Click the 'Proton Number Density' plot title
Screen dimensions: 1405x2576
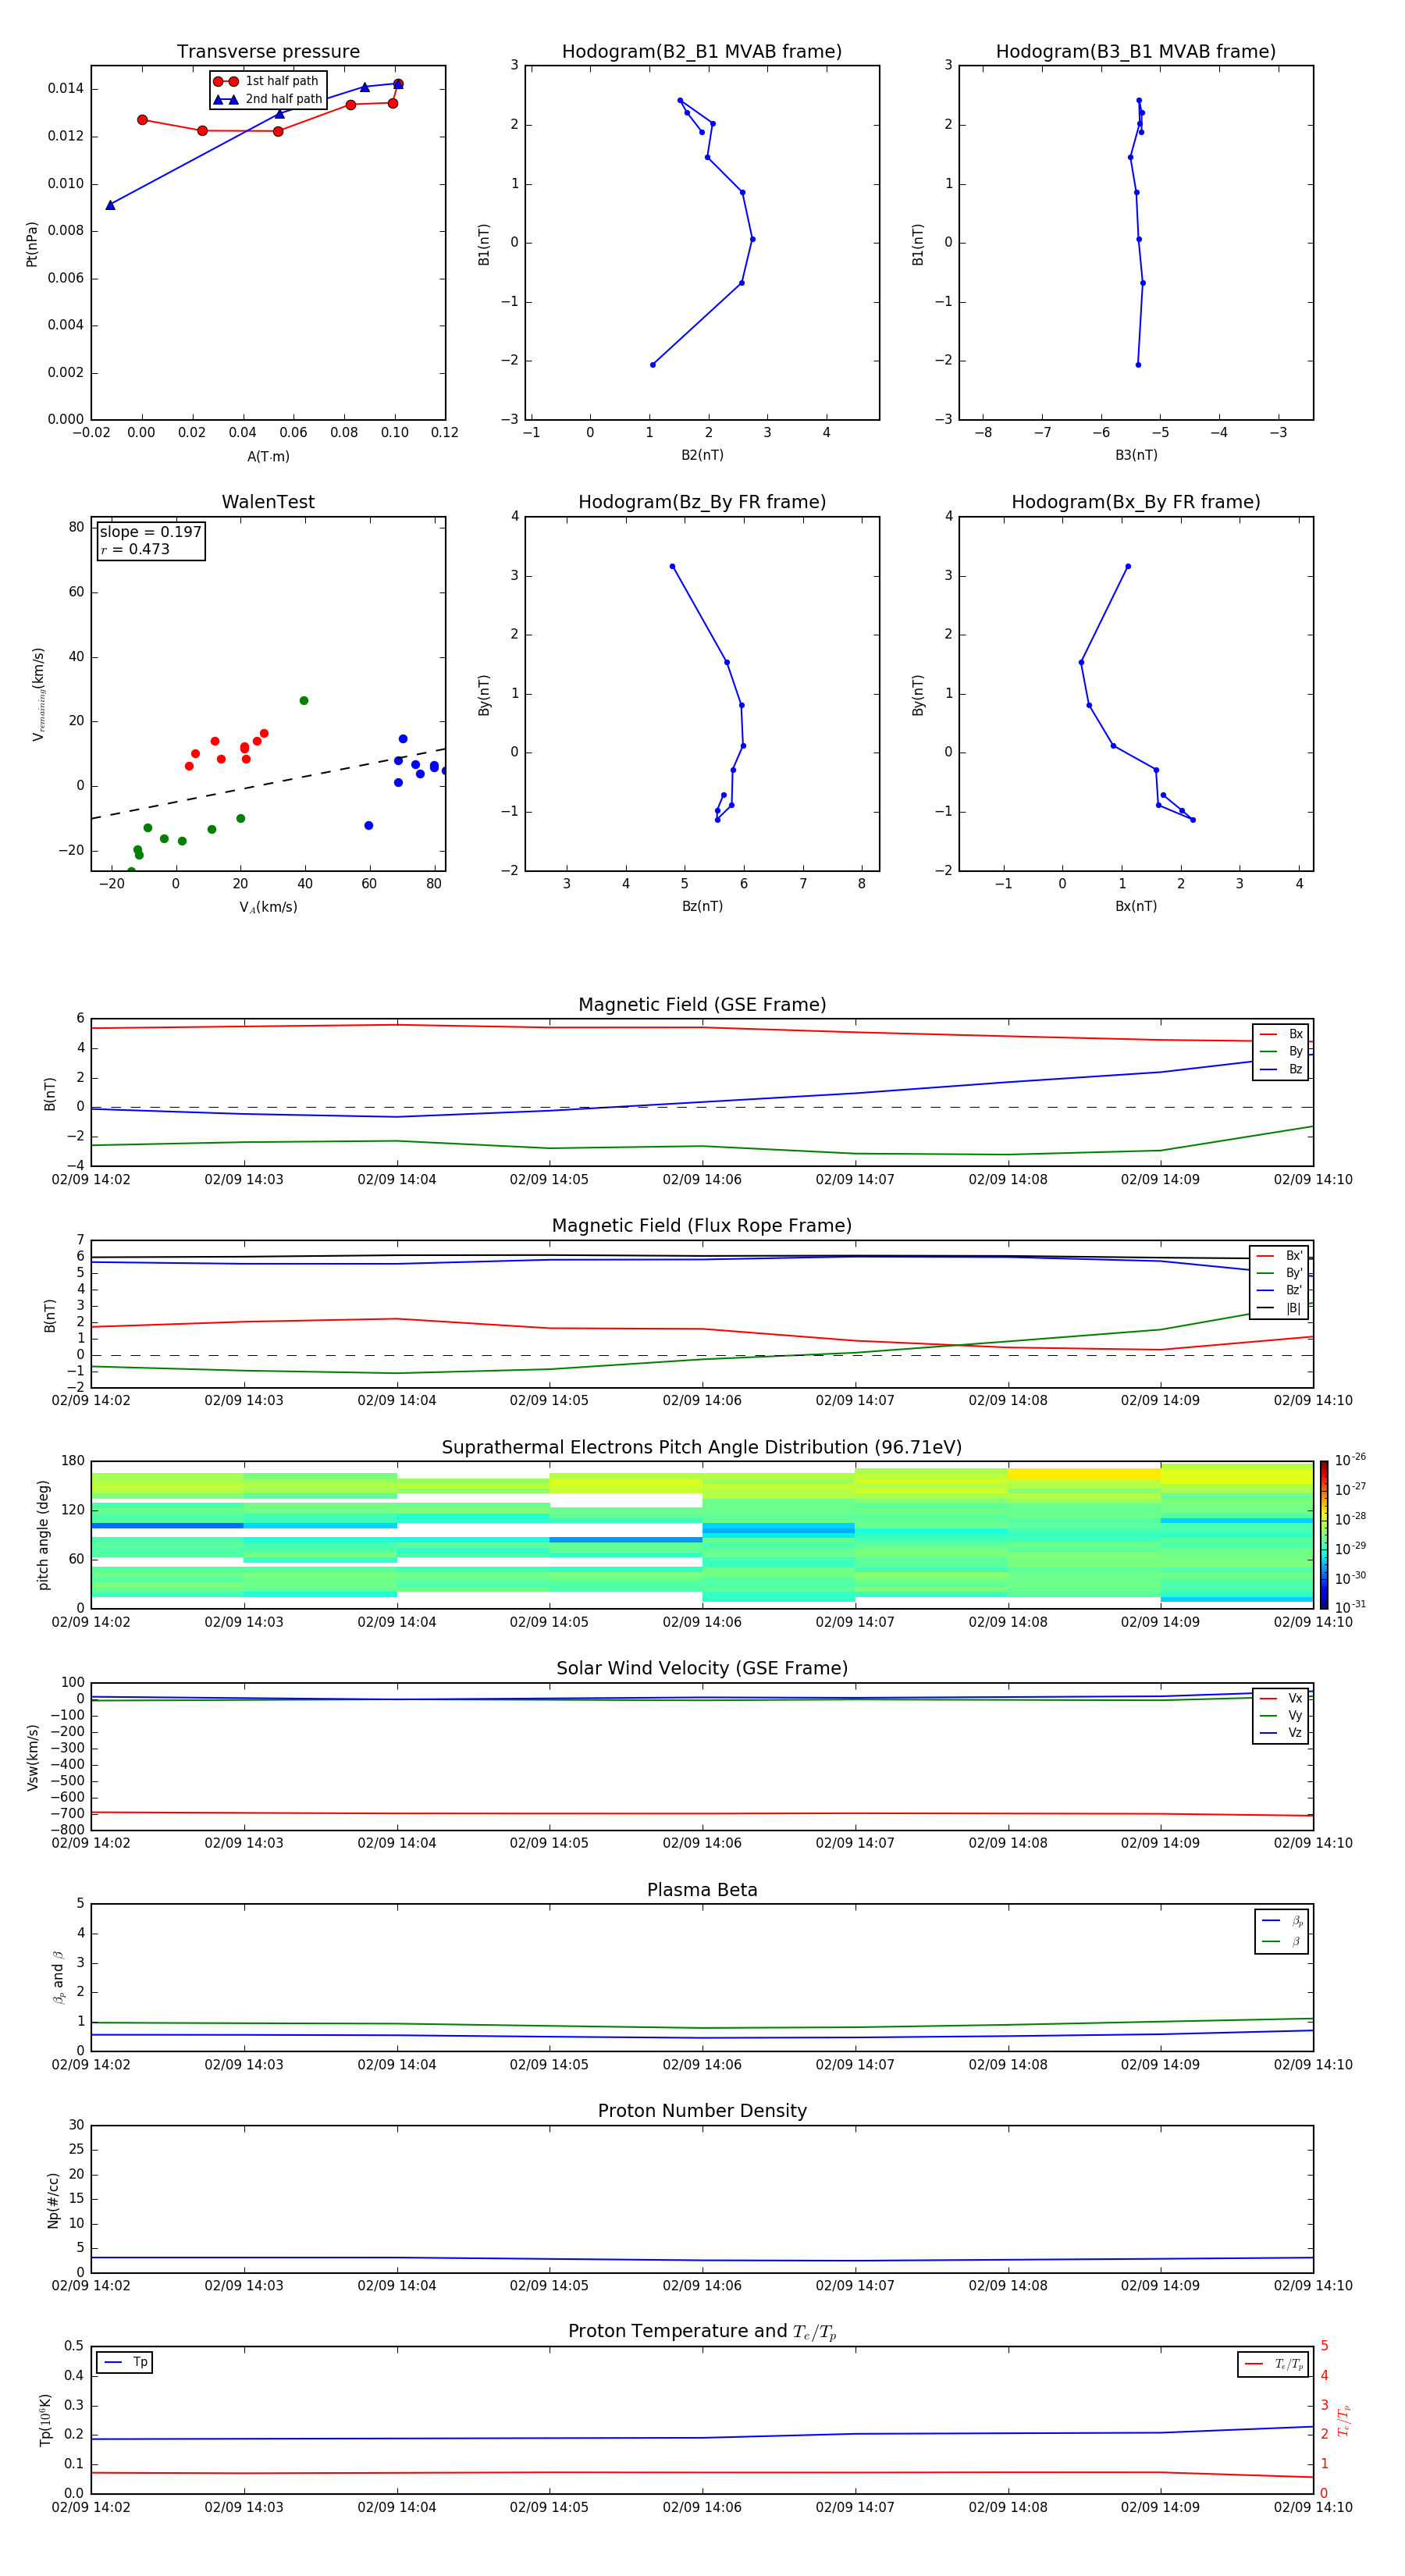tap(702, 2111)
